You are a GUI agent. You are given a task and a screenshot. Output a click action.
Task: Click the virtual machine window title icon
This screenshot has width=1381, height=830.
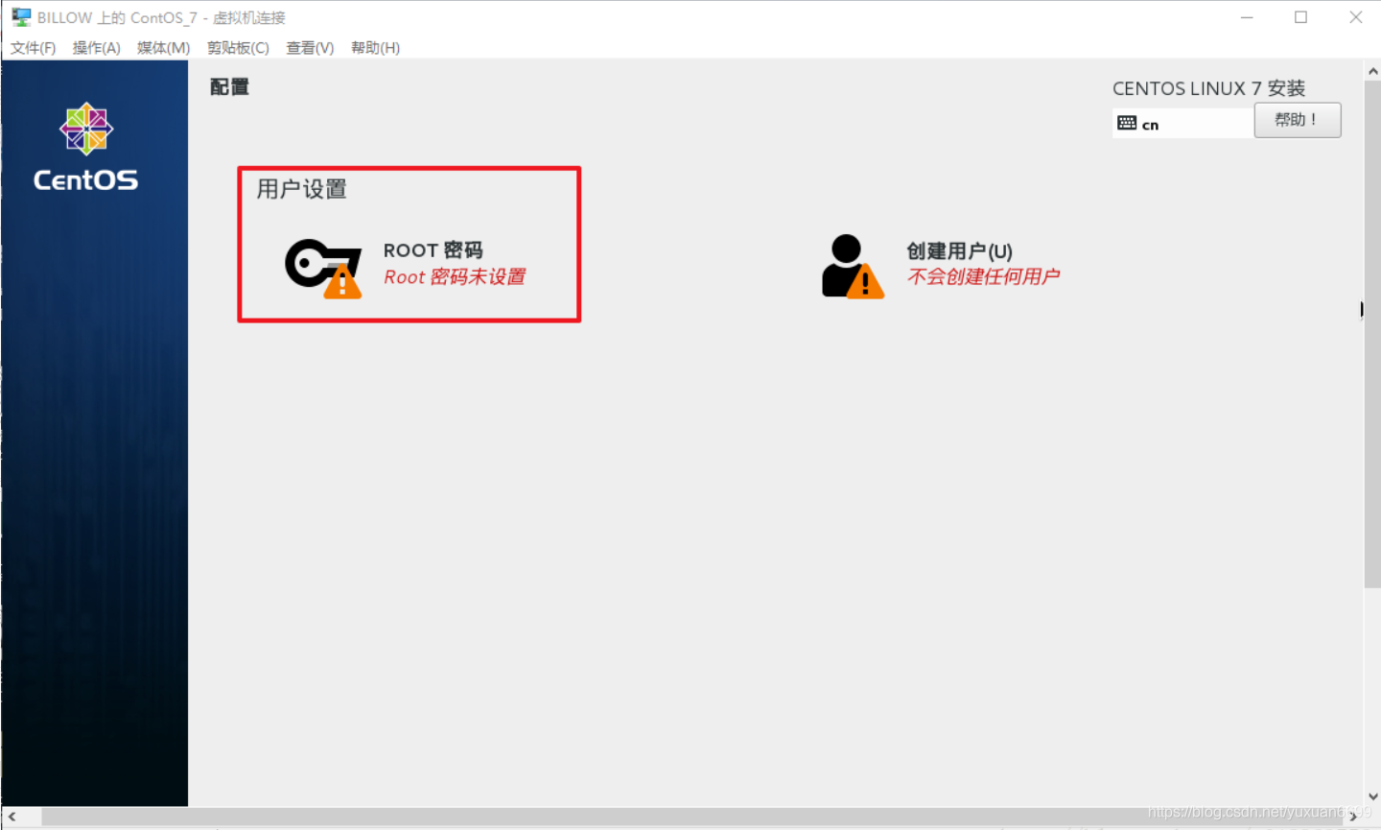click(21, 17)
